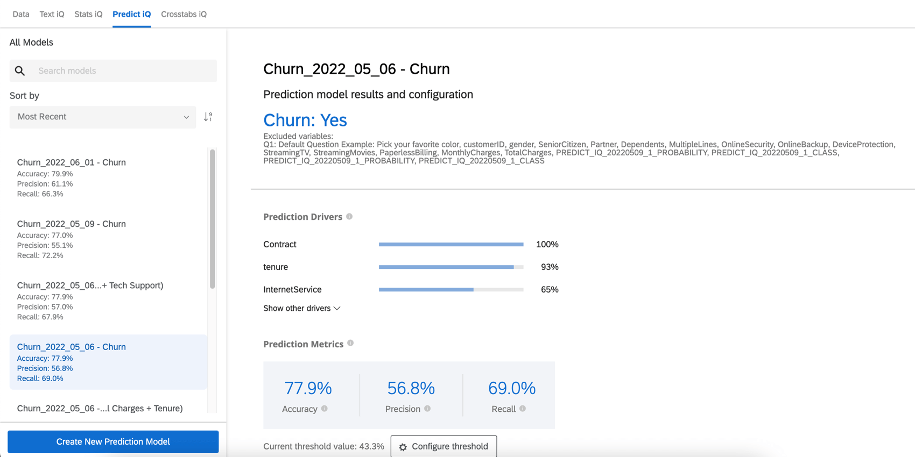Click Create New Prediction Model button
The width and height of the screenshot is (915, 457).
(x=113, y=441)
